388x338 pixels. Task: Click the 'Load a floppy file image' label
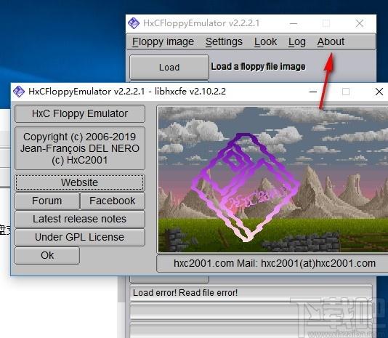(x=258, y=67)
